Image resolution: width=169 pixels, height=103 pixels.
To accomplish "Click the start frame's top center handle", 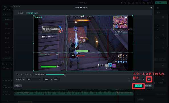I will 83,16.
